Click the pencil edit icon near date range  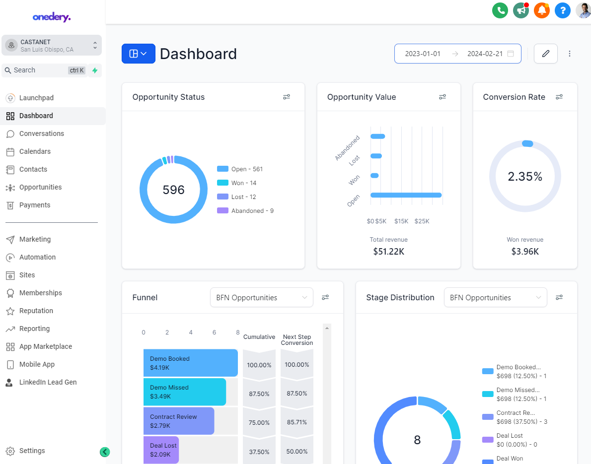pos(545,53)
